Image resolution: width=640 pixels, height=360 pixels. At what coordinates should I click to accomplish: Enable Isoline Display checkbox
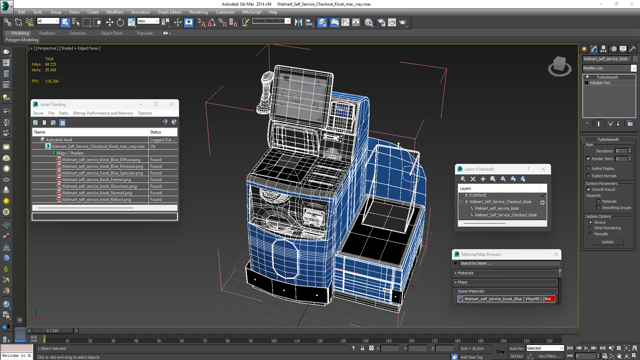(588, 168)
